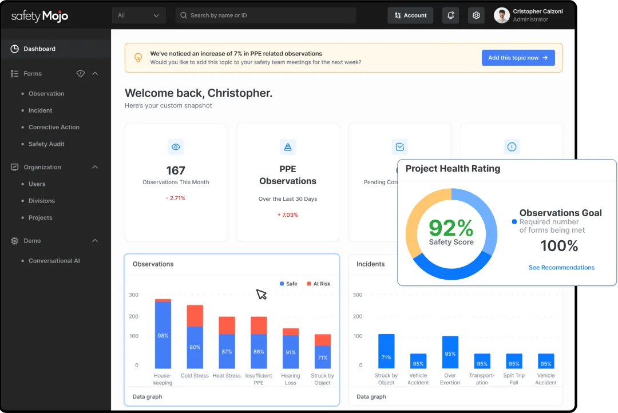Click the Observations Goal blue swatch
This screenshot has width=618, height=413.
pyautogui.click(x=514, y=221)
